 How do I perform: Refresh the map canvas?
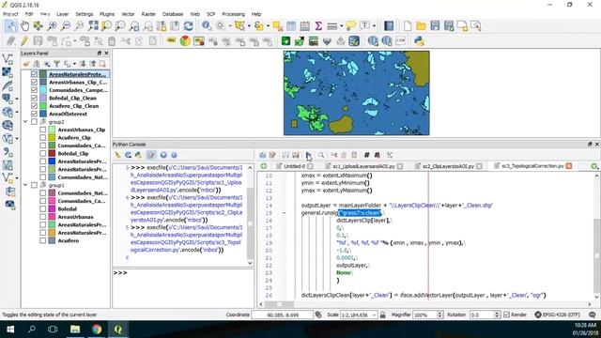[188, 26]
